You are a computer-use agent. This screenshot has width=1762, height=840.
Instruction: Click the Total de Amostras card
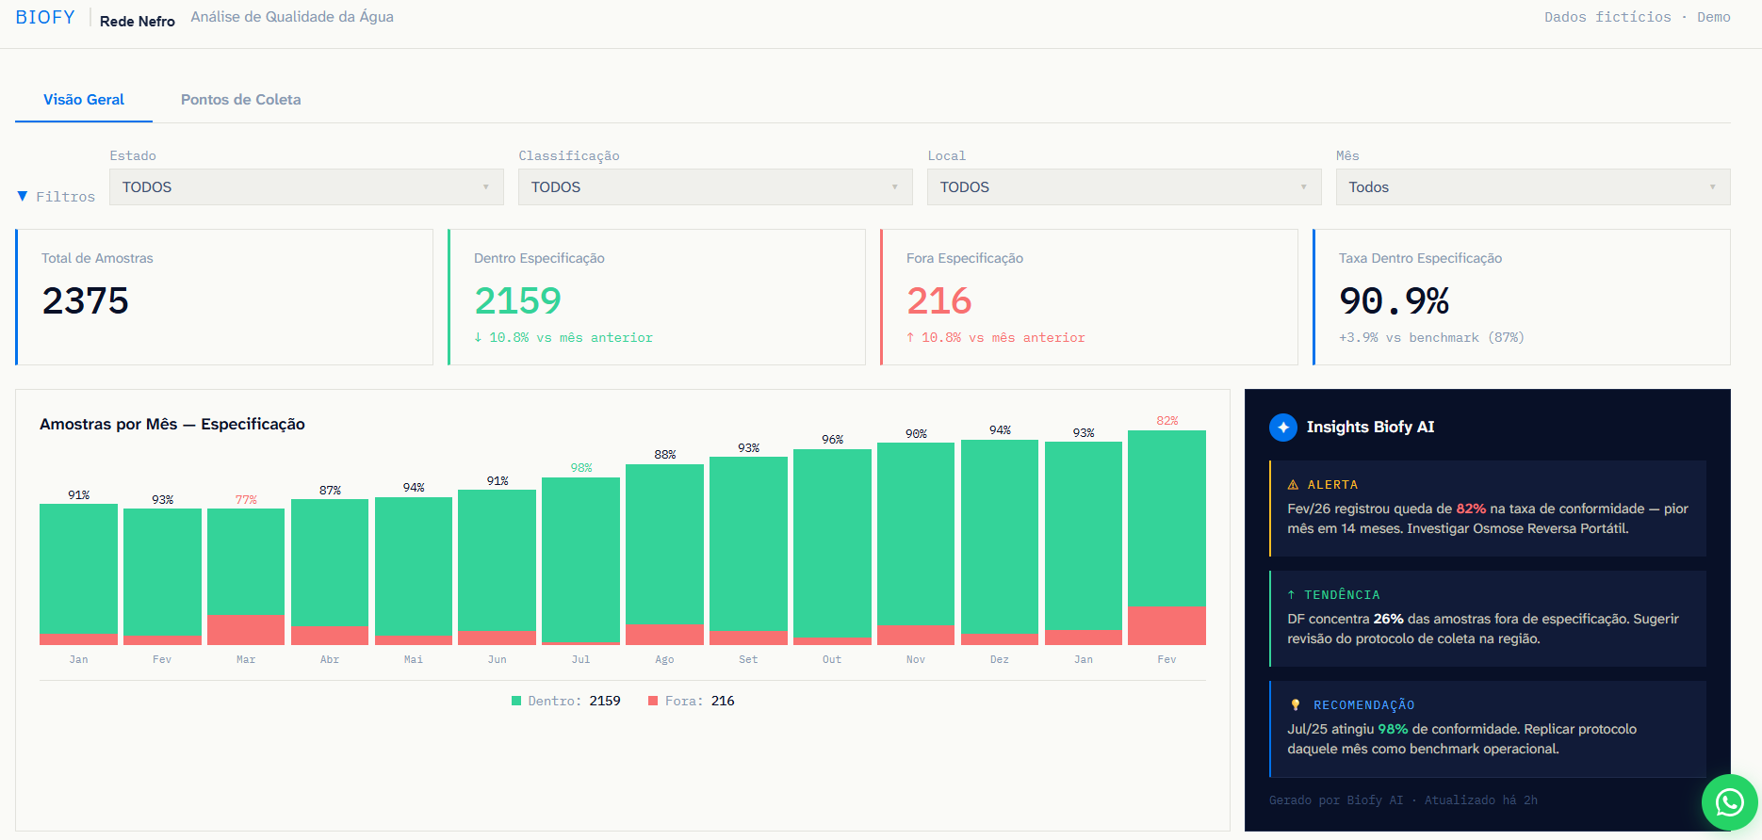(x=224, y=297)
